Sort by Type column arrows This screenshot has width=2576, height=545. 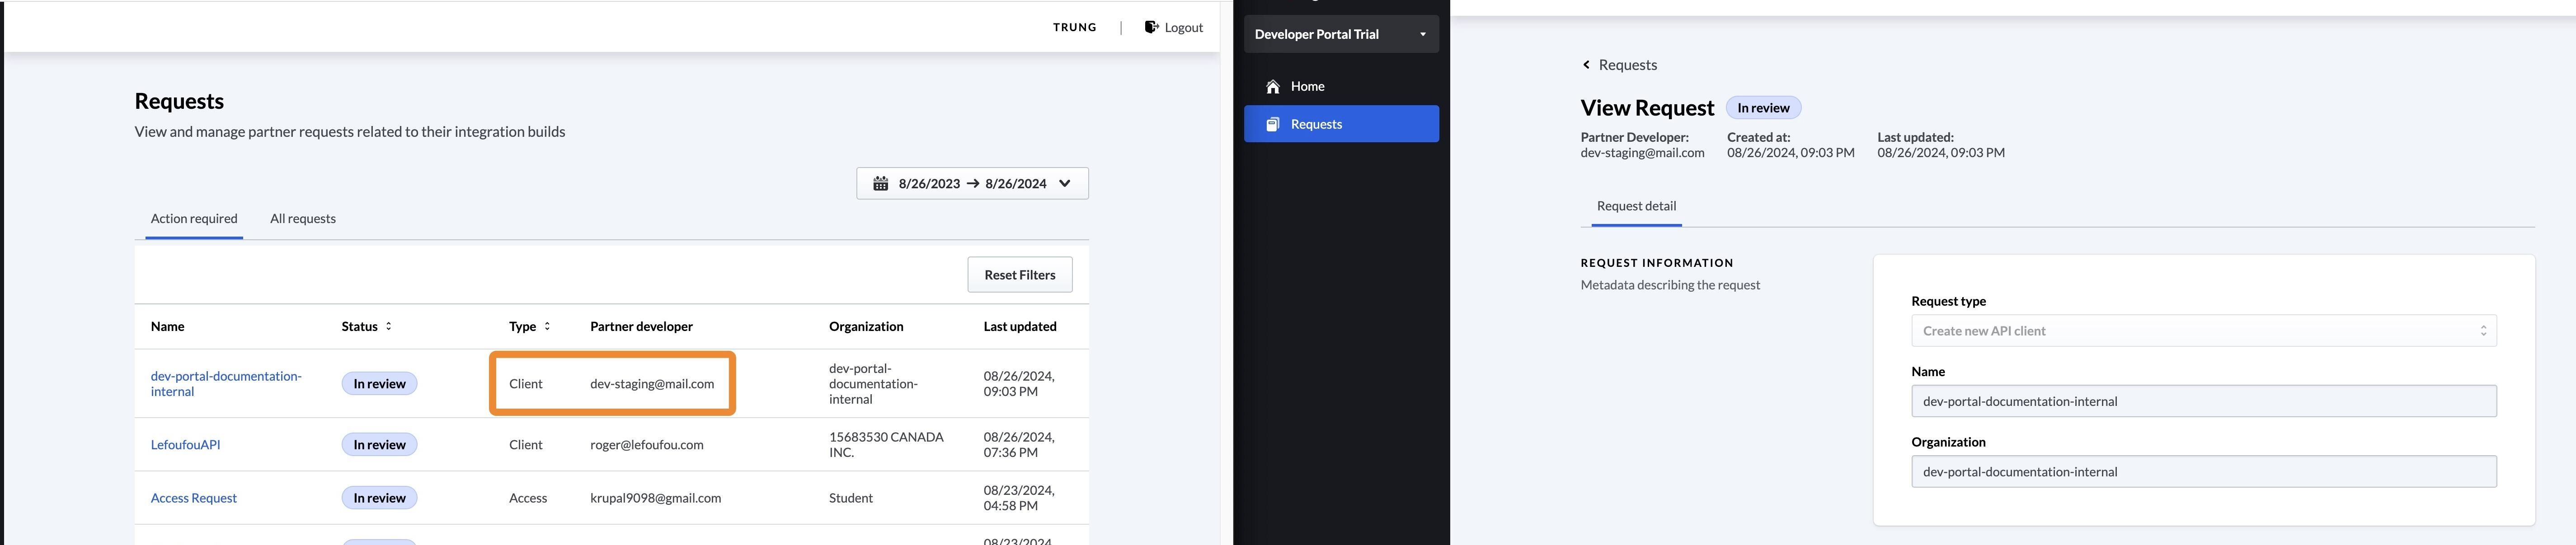click(547, 326)
